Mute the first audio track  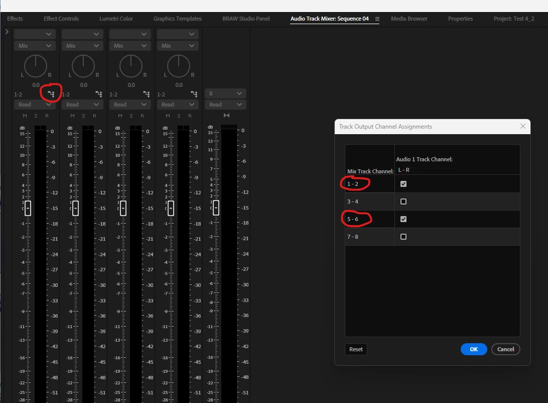pos(25,116)
